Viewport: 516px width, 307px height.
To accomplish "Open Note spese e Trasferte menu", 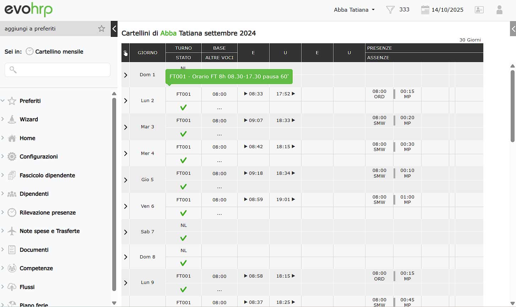I will 49,231.
